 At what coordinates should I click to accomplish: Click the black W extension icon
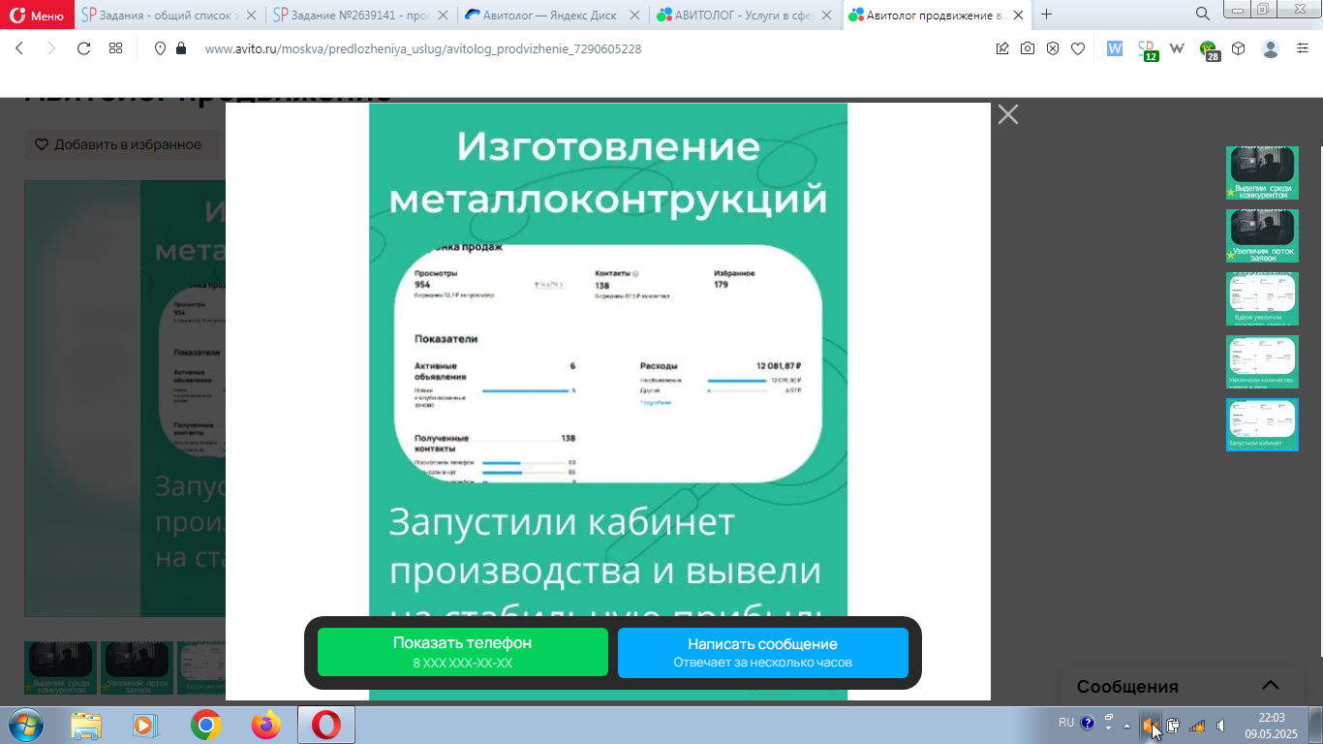point(1178,48)
